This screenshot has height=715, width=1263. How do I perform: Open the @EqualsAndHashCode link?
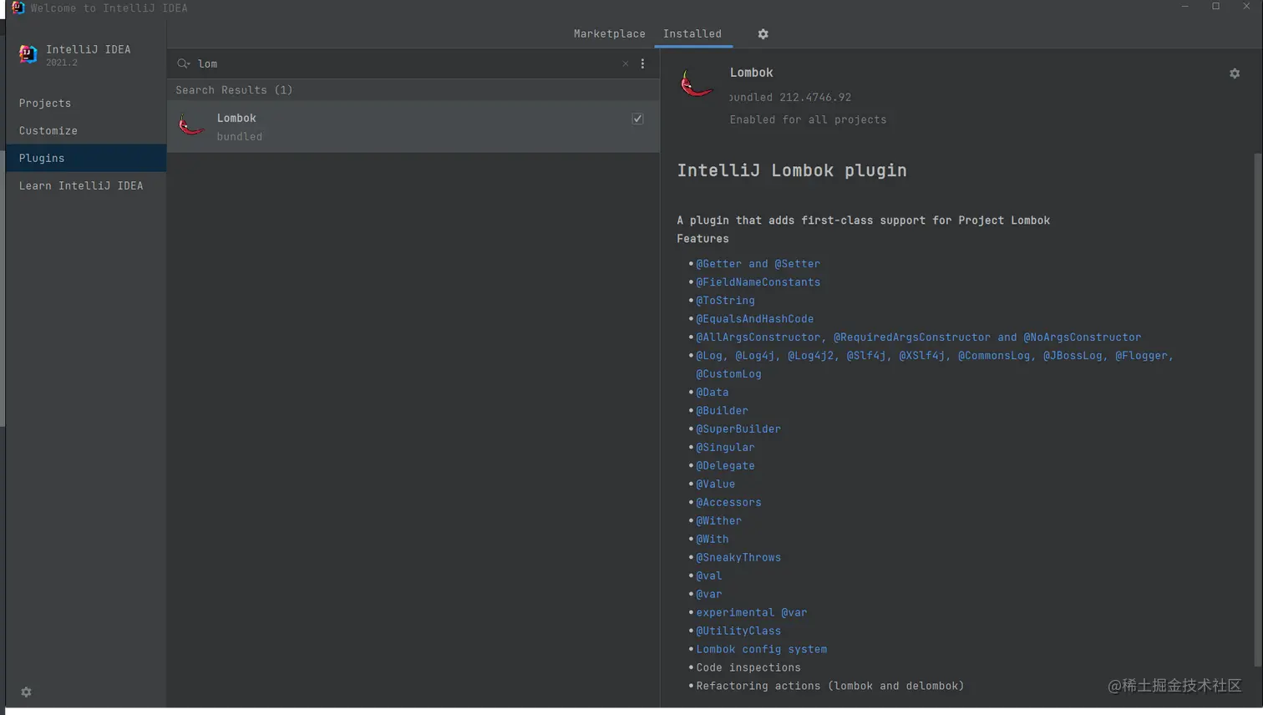pyautogui.click(x=754, y=319)
